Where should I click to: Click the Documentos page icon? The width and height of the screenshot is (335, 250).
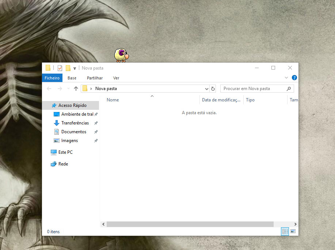tap(57, 132)
